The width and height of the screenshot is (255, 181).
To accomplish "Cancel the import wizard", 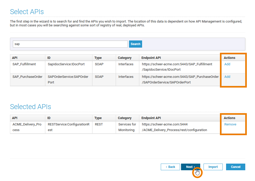I will pos(236,167).
